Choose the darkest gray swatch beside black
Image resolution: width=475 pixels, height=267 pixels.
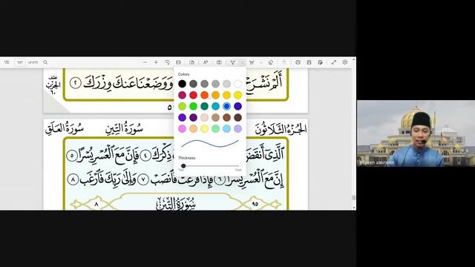click(193, 84)
